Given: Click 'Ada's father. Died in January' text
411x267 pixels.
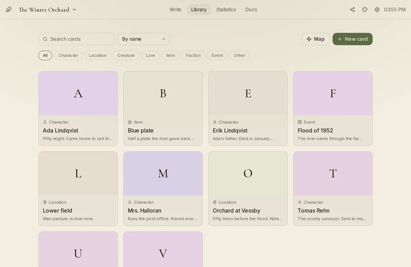Looking at the screenshot, I should (x=243, y=139).
